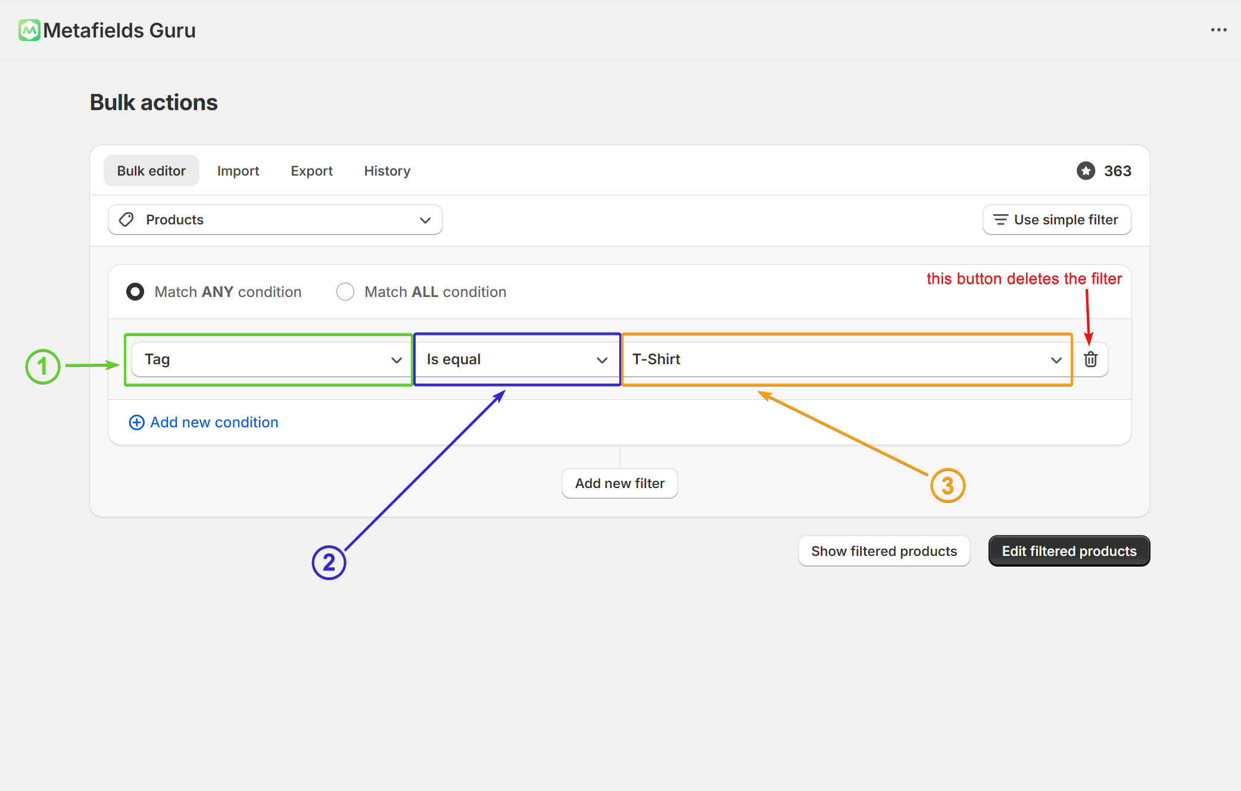Click the Metafields Guru logo icon
Viewport: 1241px width, 791px height.
coord(29,30)
